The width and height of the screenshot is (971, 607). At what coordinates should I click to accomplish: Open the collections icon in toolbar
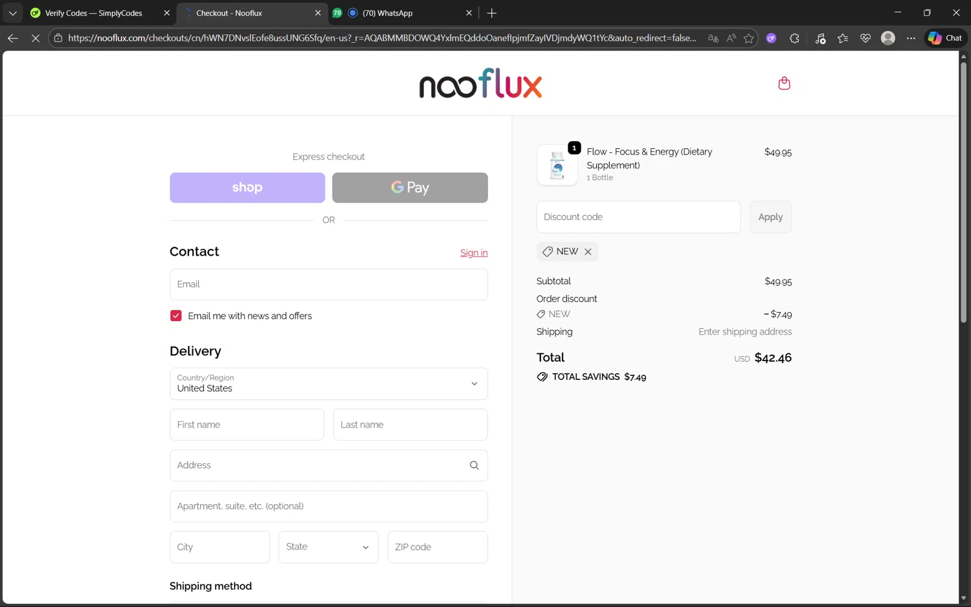820,38
